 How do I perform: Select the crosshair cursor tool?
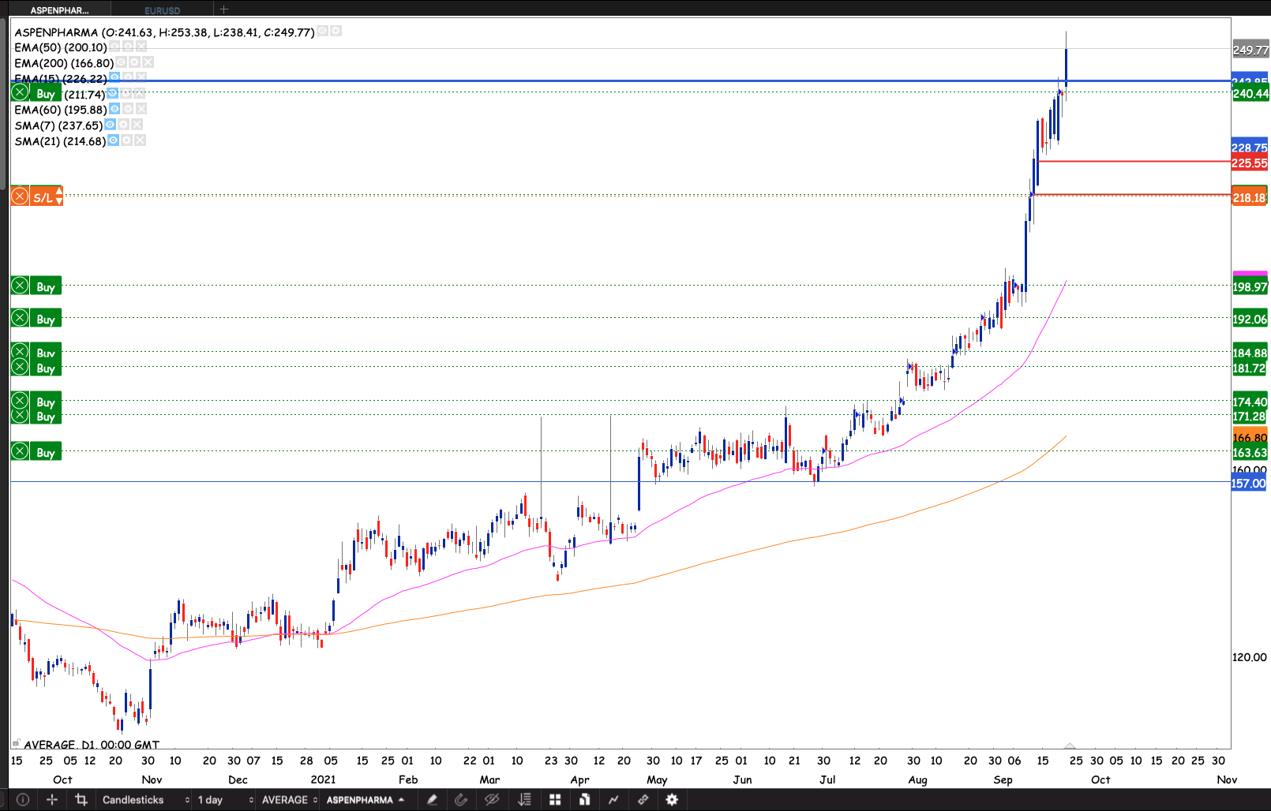52,799
